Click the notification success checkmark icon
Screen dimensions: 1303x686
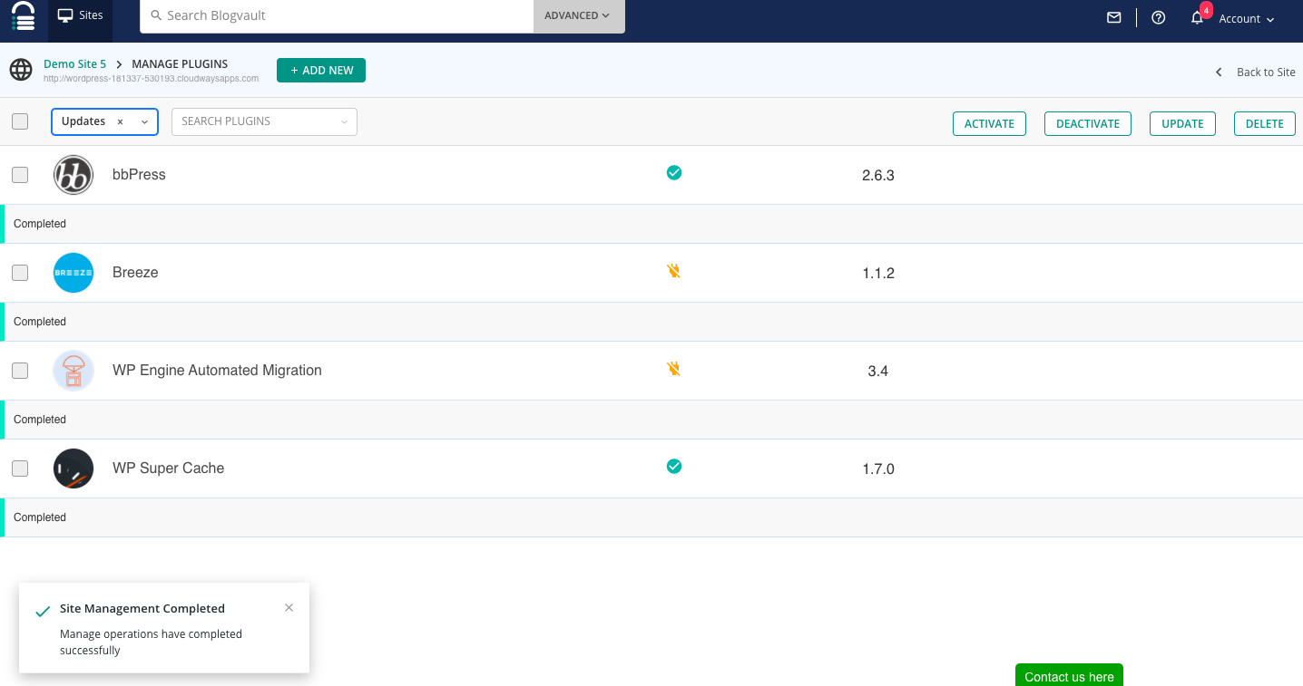(x=42, y=612)
